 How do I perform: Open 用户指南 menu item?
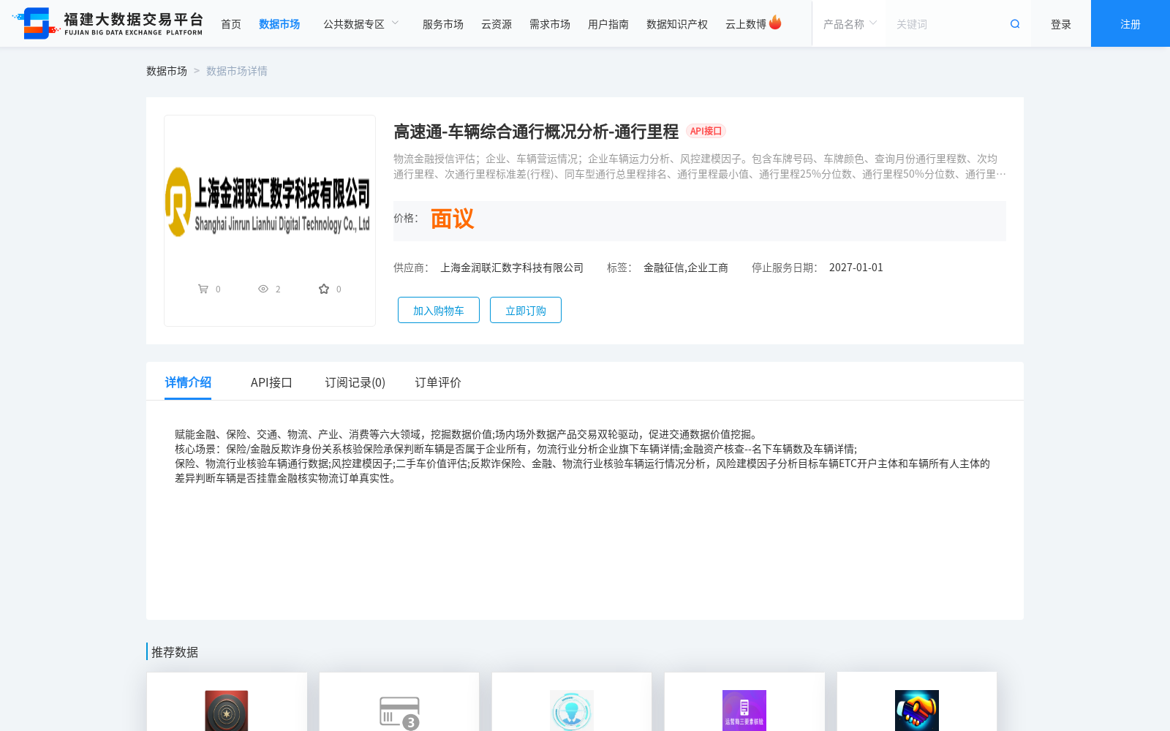pos(608,24)
